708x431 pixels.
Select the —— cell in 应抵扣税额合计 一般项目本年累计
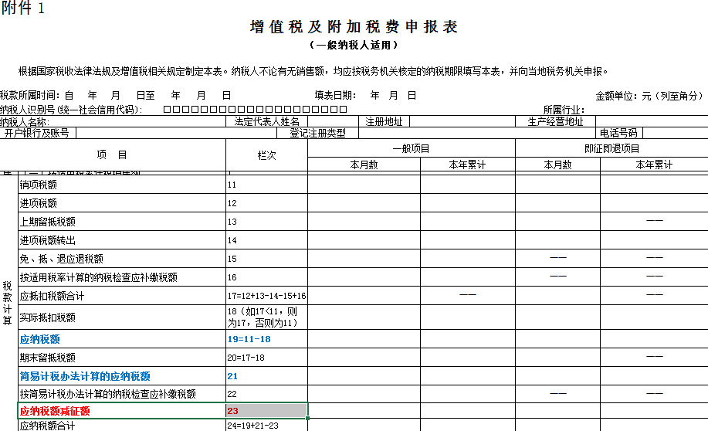point(468,296)
